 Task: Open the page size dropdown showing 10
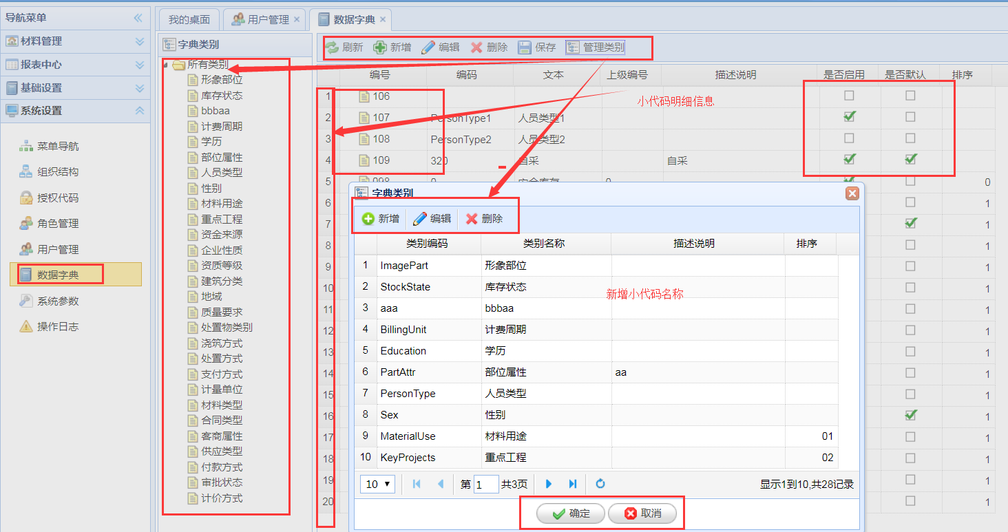[x=377, y=484]
